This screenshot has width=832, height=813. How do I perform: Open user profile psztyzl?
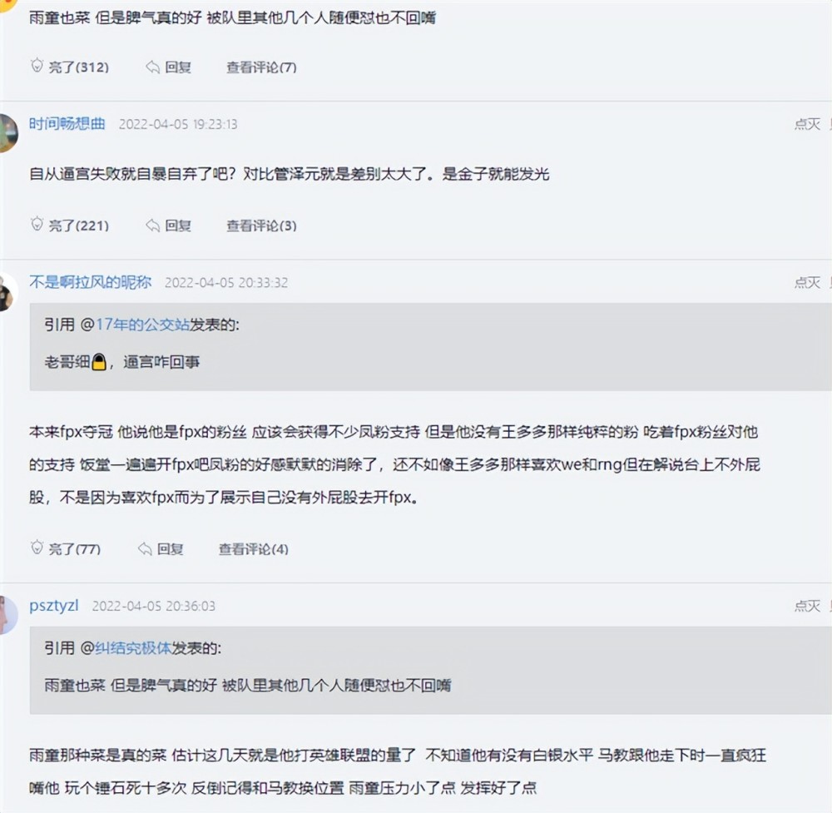(x=54, y=606)
